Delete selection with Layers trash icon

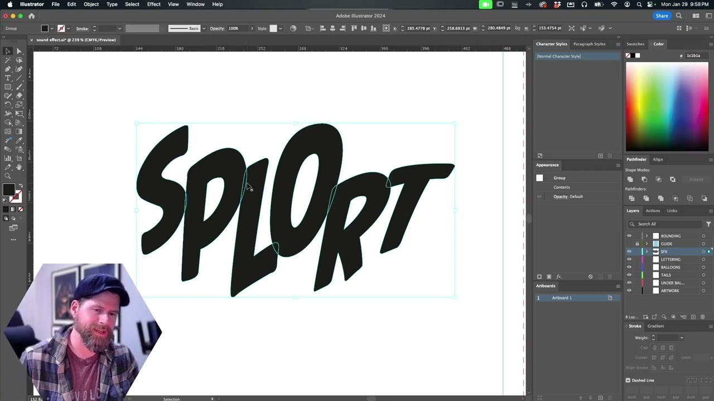[702, 317]
